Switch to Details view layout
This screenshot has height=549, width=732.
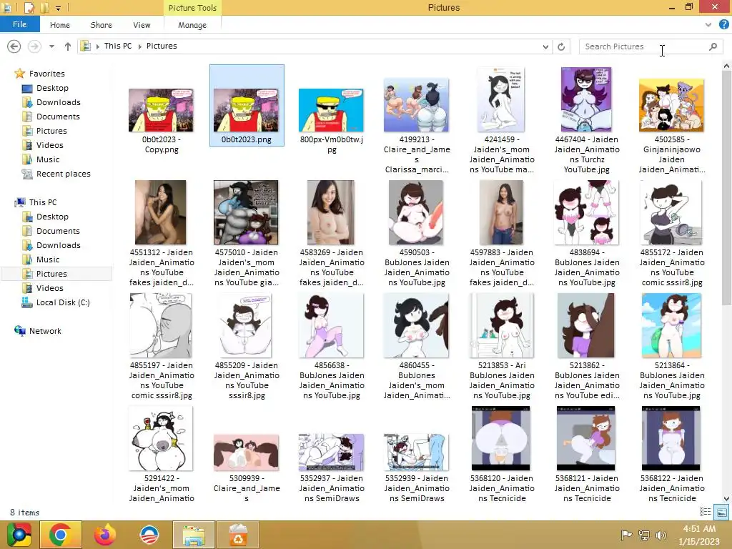[705, 512]
